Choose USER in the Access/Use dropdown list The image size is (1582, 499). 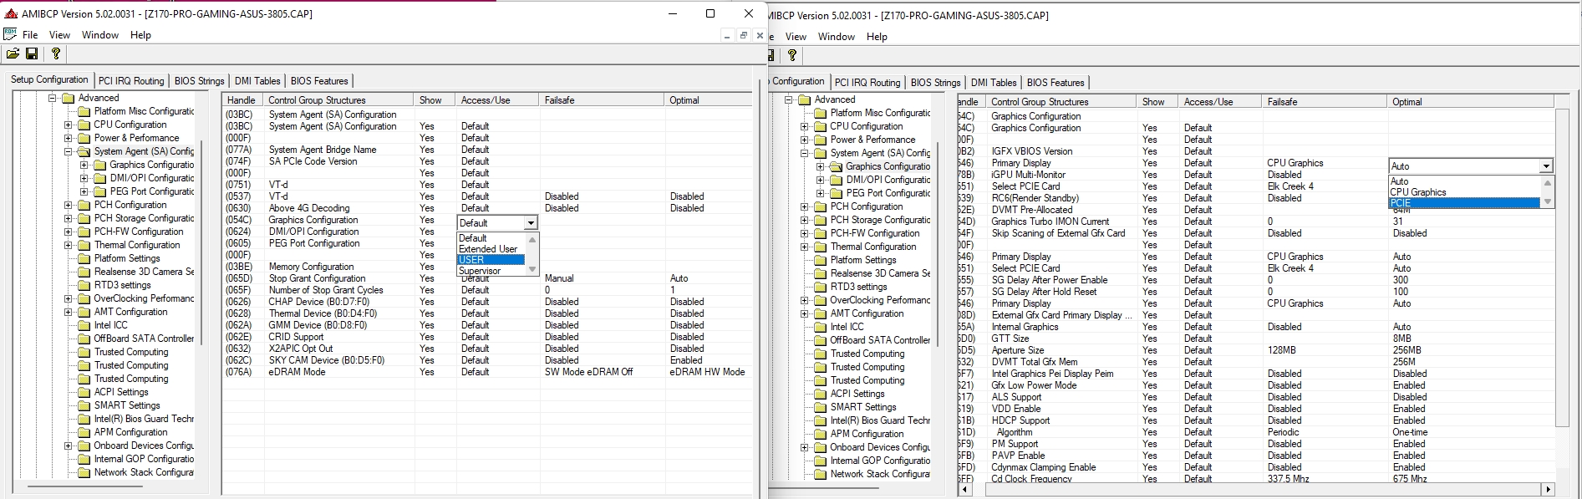pos(491,260)
